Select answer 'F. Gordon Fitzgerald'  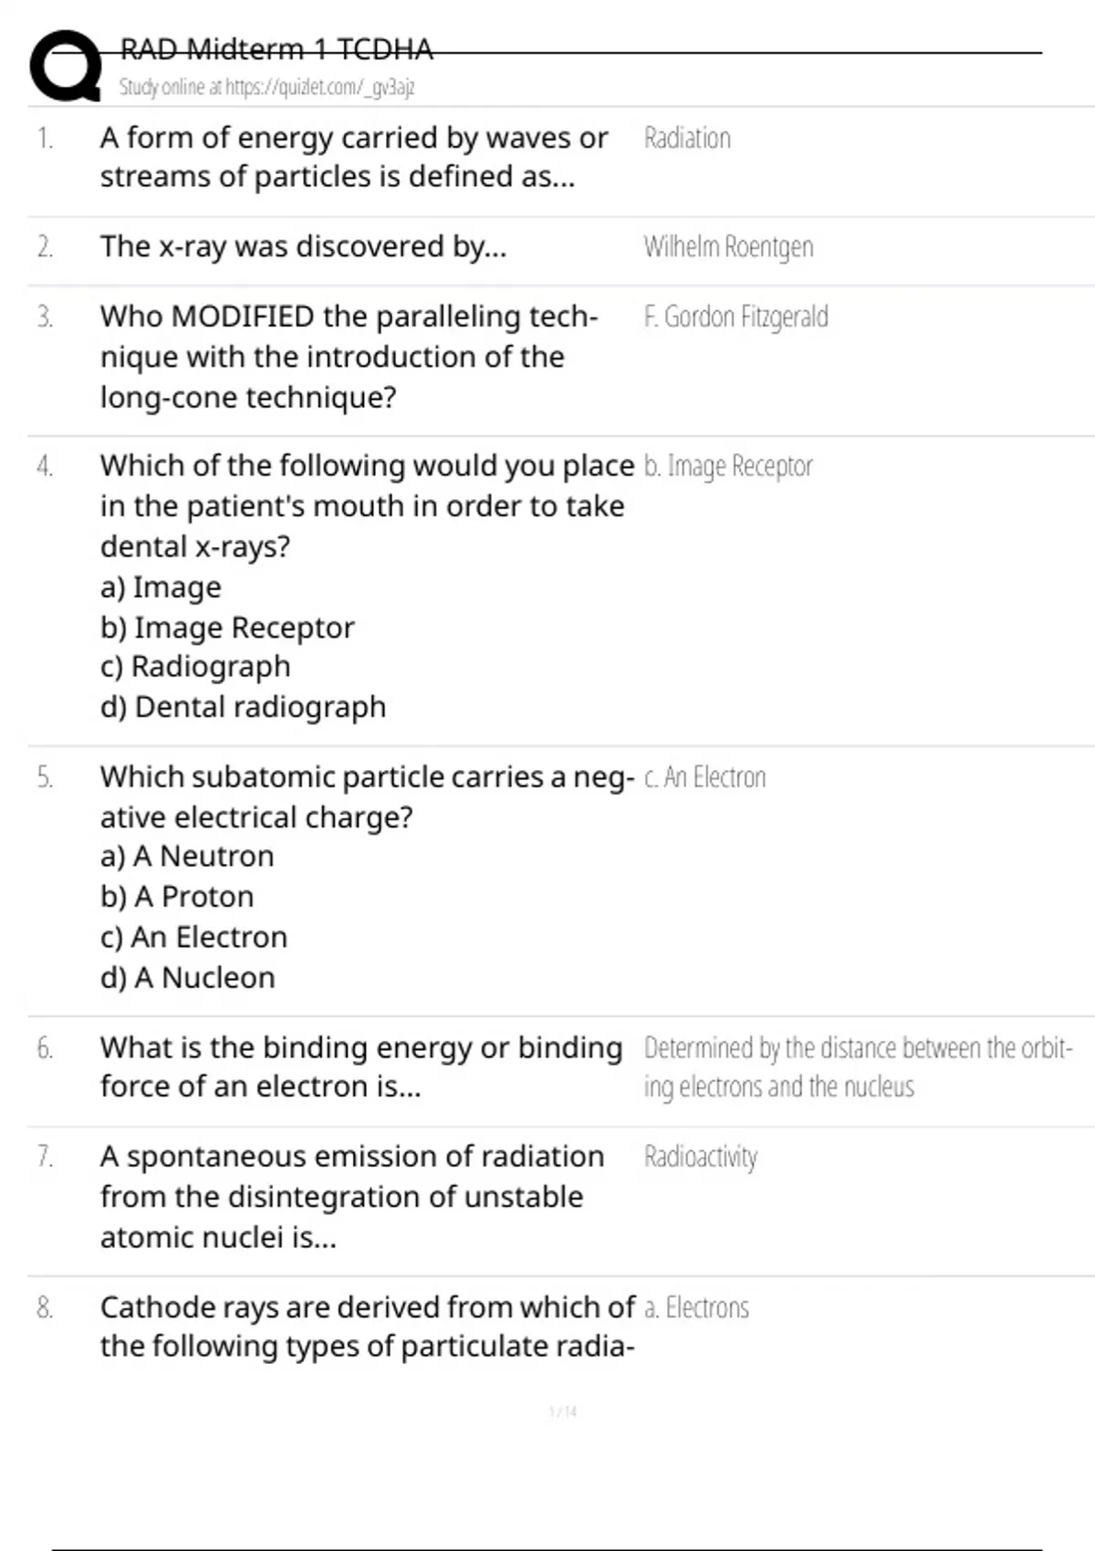(735, 317)
